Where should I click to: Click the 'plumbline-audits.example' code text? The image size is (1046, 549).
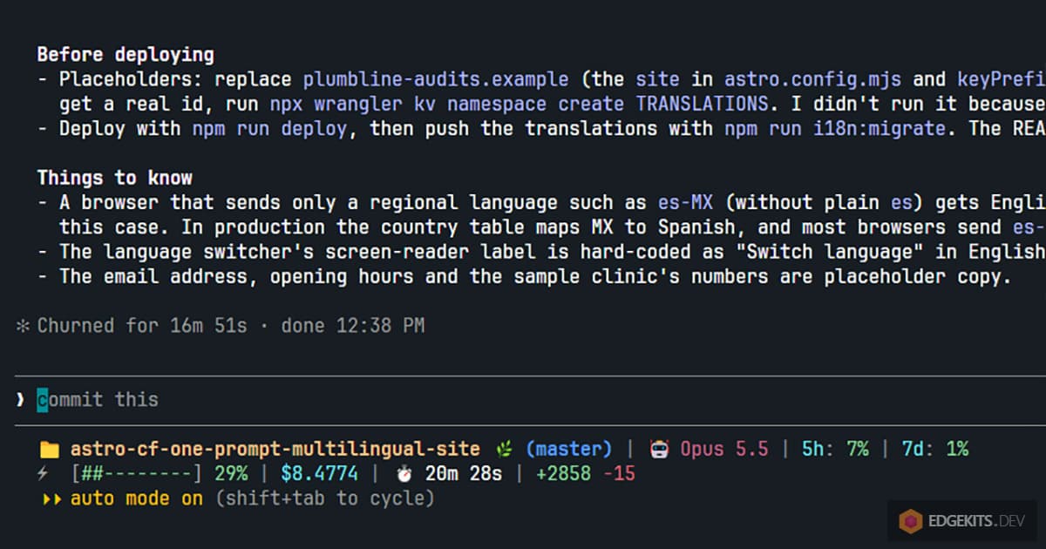click(436, 79)
